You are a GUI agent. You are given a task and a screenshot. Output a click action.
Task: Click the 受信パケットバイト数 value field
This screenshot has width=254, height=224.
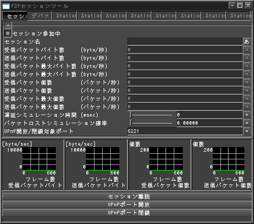click(185, 50)
